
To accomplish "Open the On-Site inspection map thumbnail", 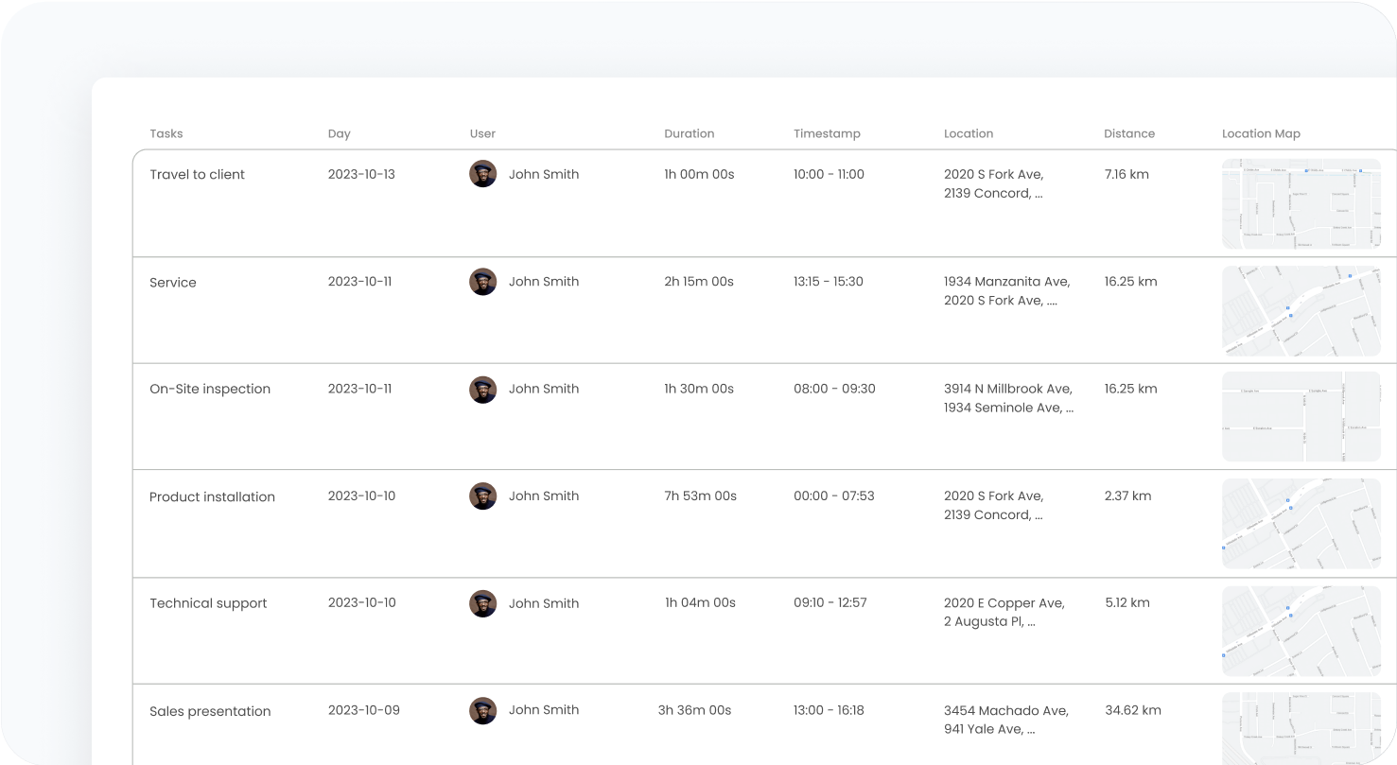I will (1301, 416).
